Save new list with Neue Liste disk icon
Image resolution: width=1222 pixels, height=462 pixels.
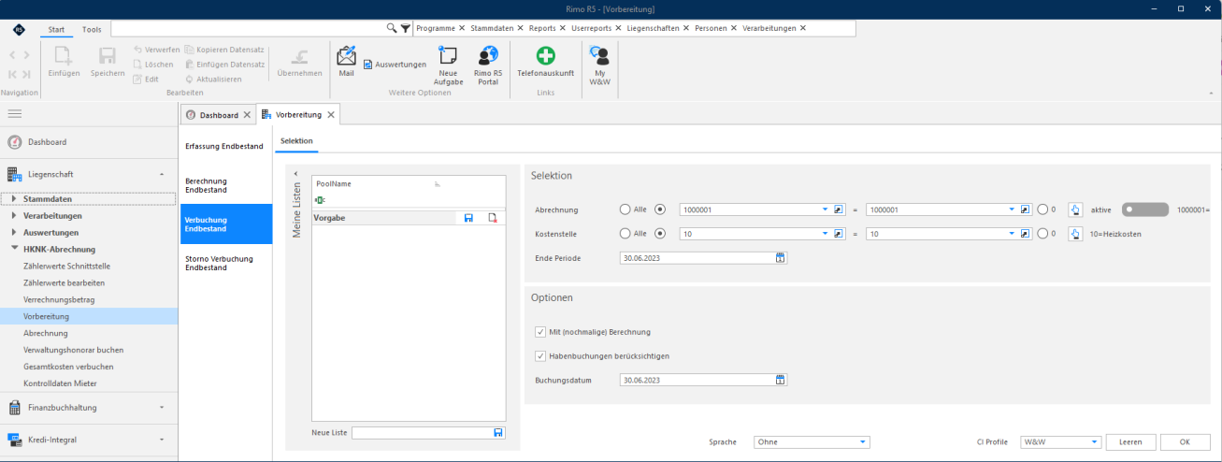pos(498,432)
